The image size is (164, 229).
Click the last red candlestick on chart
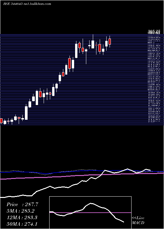tap(110, 42)
